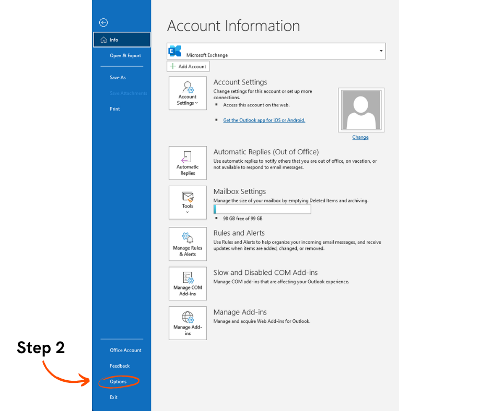Viewport: 491px width, 411px height.
Task: Expand the Microsoft Exchange account dropdown
Action: tap(381, 51)
